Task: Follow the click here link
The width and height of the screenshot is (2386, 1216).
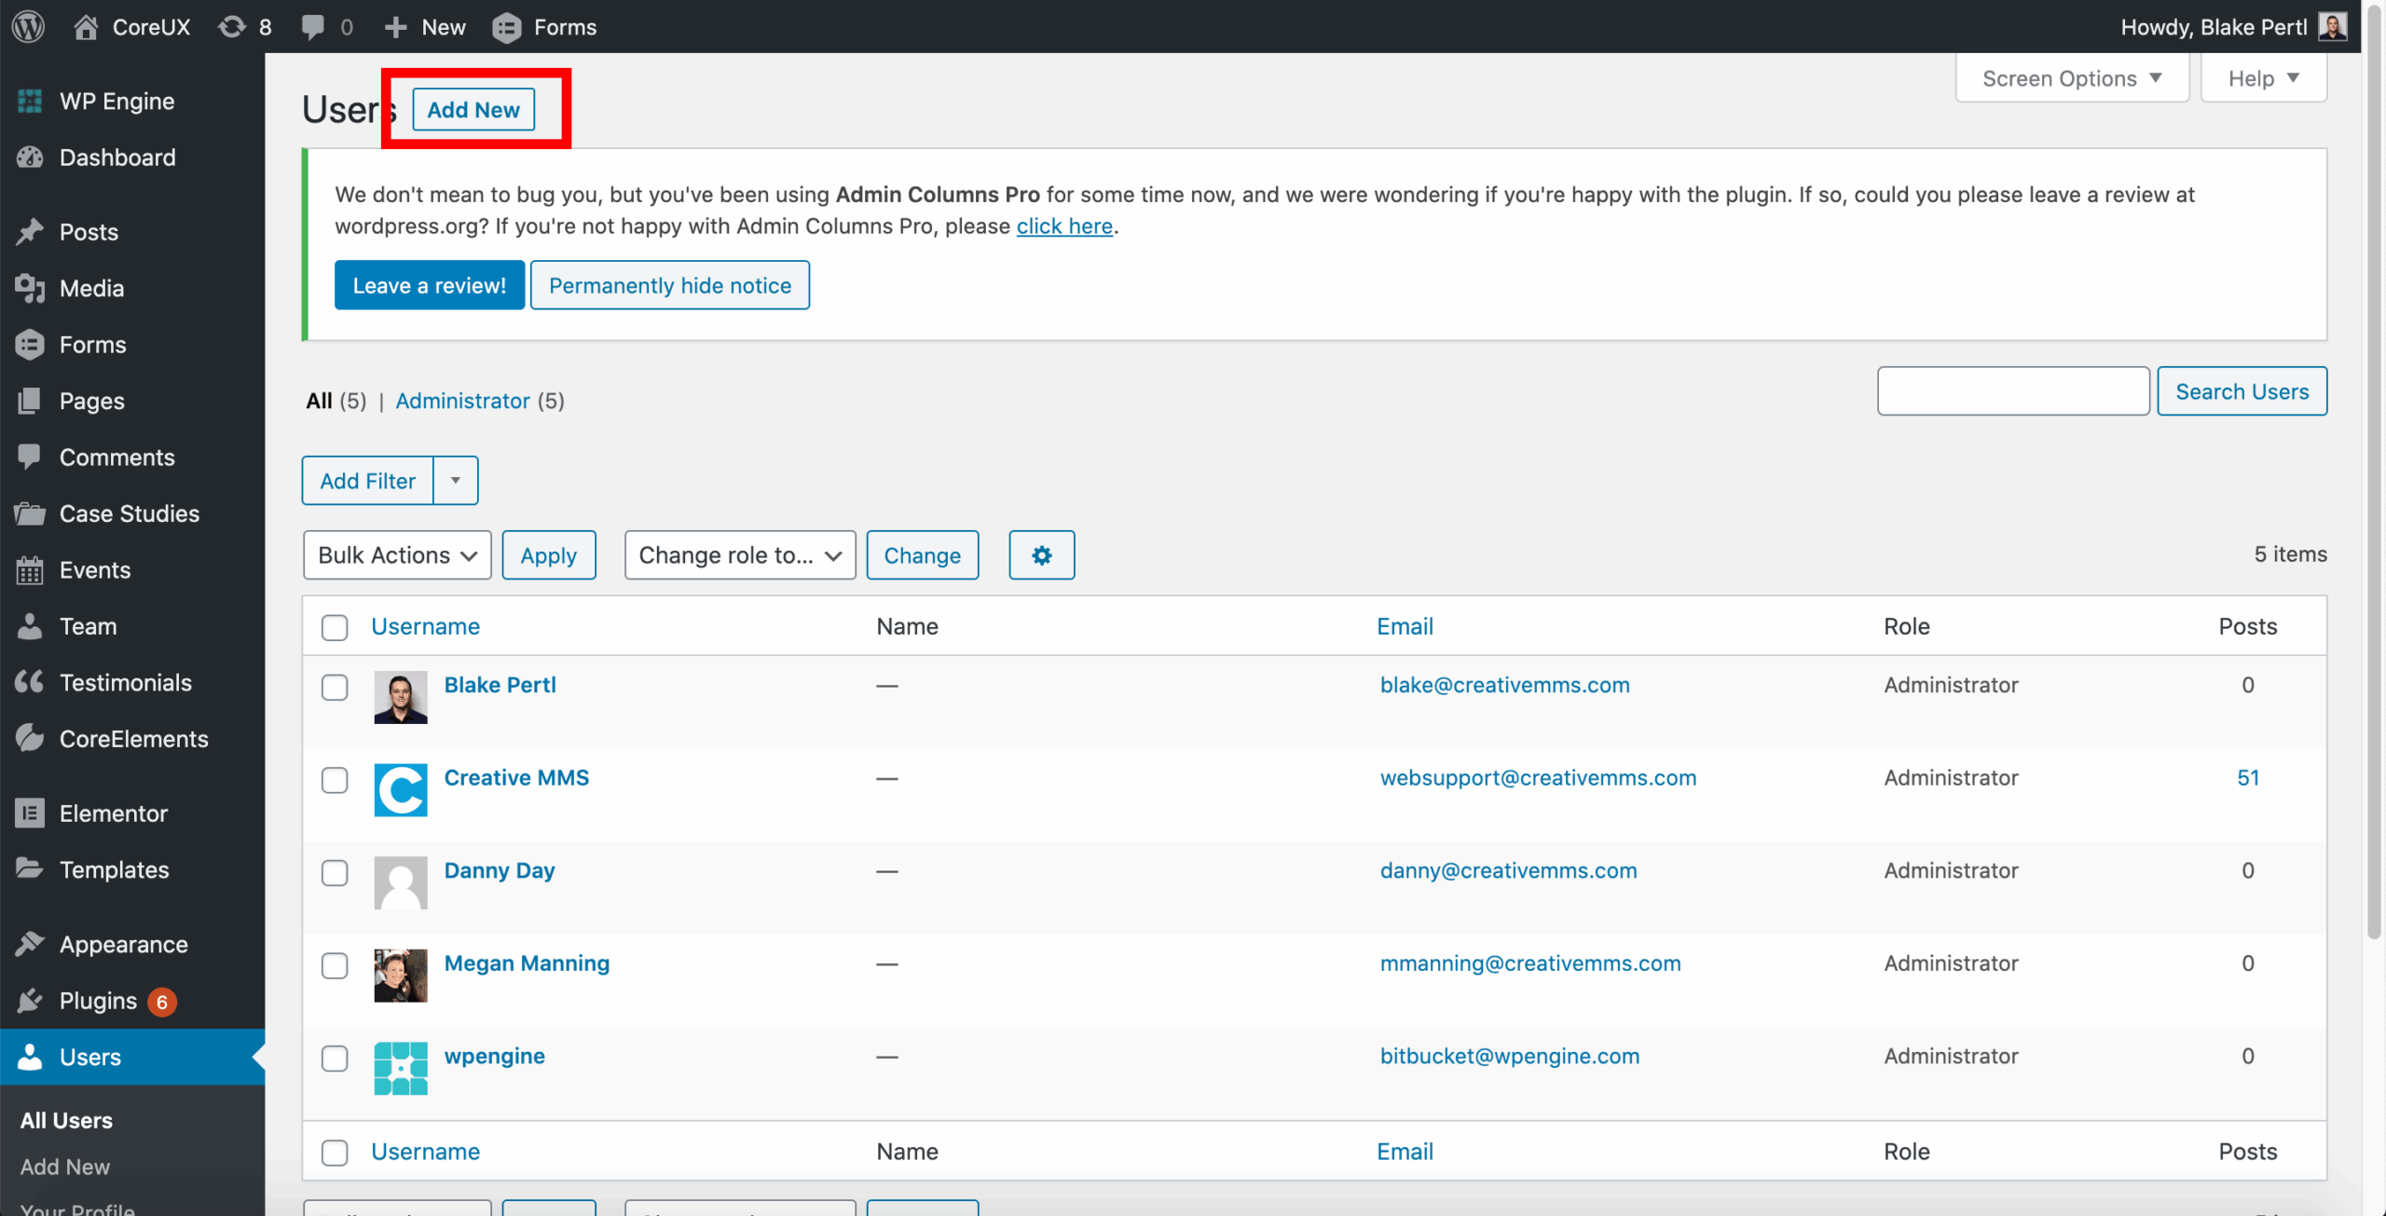Action: pyautogui.click(x=1064, y=226)
